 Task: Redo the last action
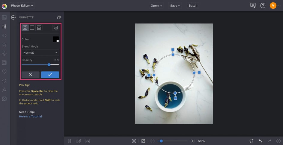(269, 141)
